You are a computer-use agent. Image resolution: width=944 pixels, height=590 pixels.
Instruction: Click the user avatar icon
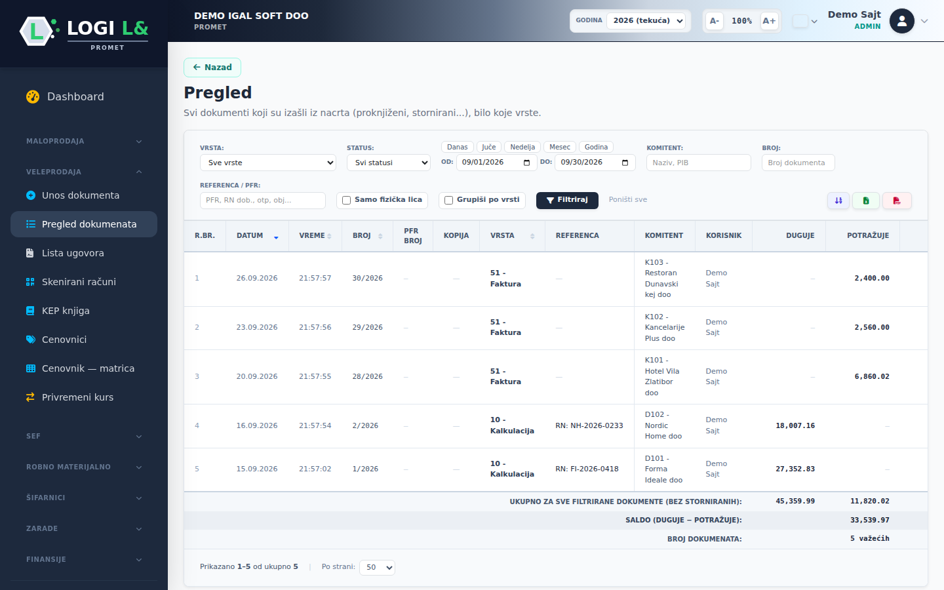click(902, 21)
